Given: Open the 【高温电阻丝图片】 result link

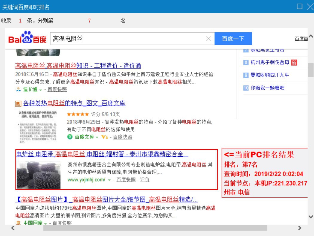Looking at the screenshot, I should tap(106, 199).
